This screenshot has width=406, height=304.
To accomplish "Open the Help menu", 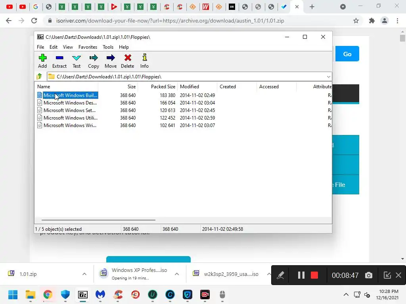I will [x=124, y=47].
